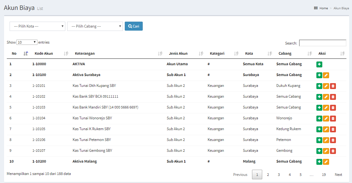
Task: Add sub account under Kas Tunai Petemon SBY
Action: coord(319,140)
